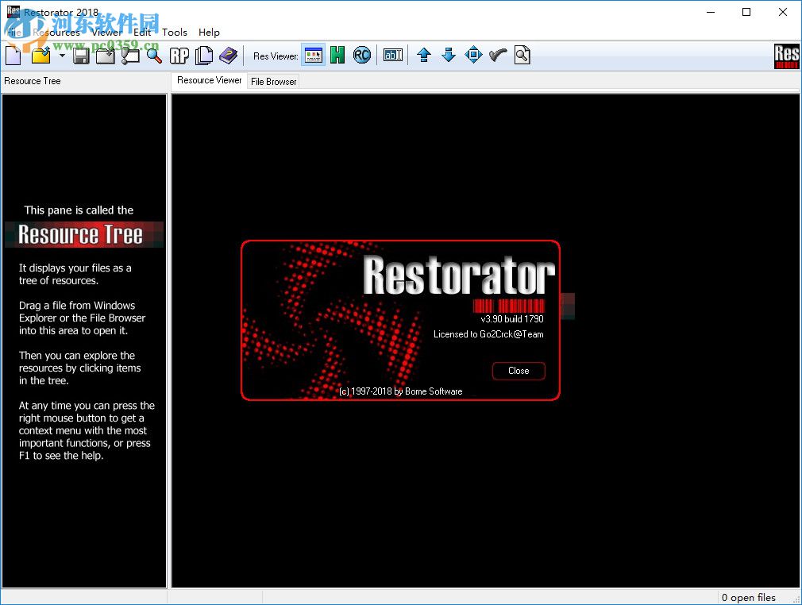Click the text viewer (abI) toolbar icon

tap(392, 55)
